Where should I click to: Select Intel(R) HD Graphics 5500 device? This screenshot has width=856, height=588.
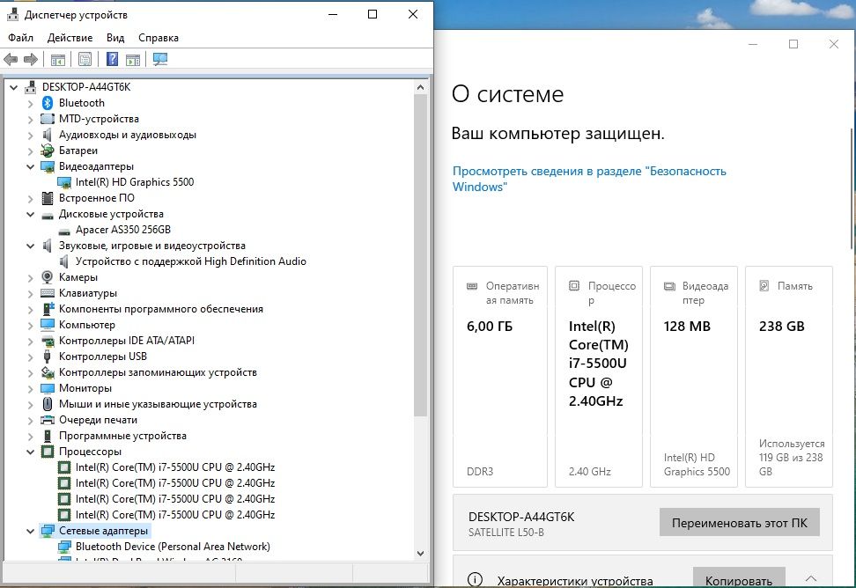[x=134, y=182]
